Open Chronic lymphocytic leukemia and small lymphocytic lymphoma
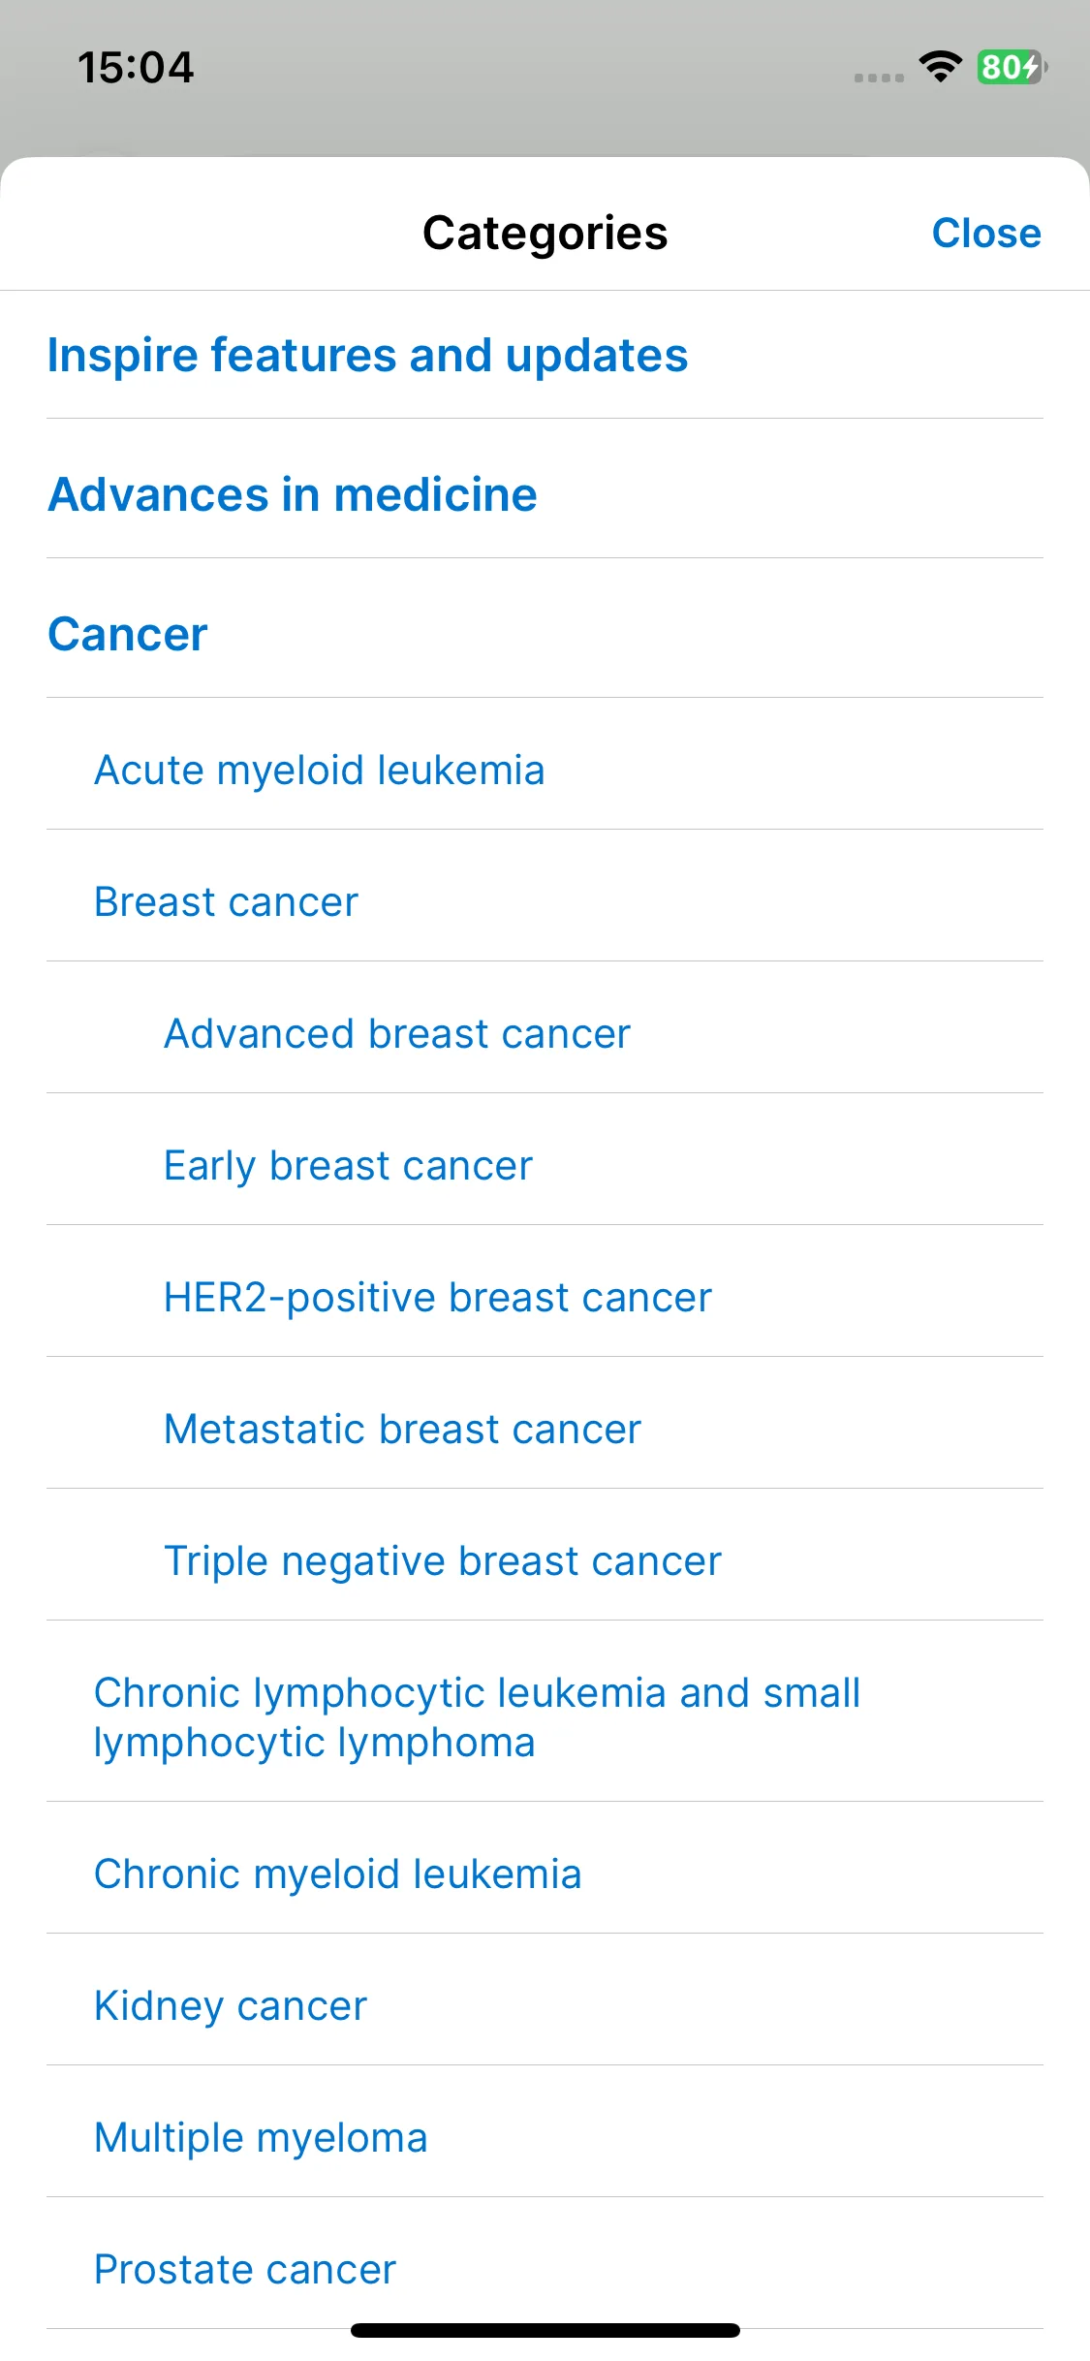The width and height of the screenshot is (1090, 2361). (545, 1717)
